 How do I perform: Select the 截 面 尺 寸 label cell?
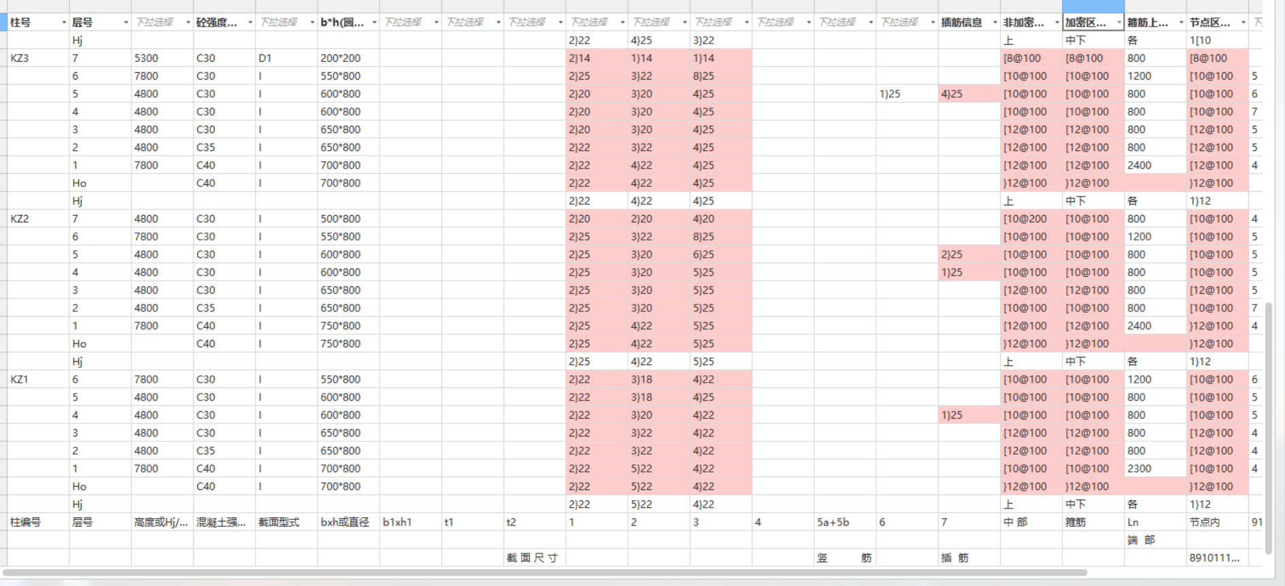click(535, 557)
